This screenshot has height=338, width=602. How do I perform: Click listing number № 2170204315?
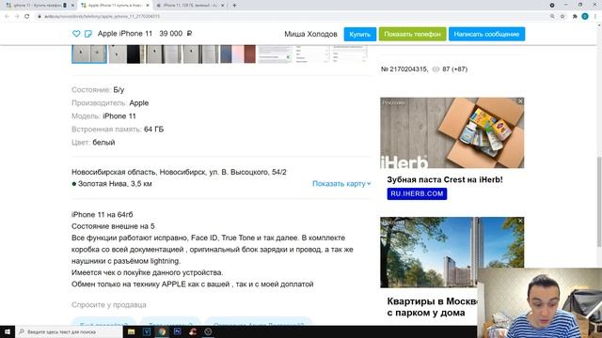pyautogui.click(x=404, y=69)
